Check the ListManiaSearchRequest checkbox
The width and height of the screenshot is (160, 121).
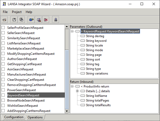click(3, 43)
